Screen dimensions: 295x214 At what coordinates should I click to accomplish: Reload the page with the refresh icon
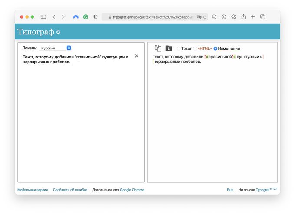click(205, 17)
